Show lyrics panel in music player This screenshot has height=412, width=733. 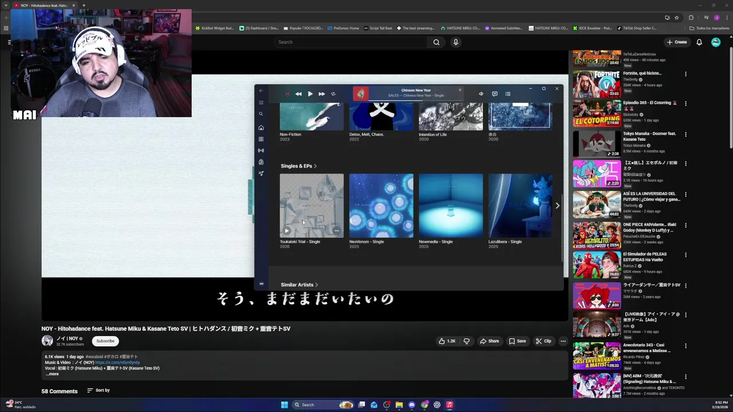(x=495, y=94)
